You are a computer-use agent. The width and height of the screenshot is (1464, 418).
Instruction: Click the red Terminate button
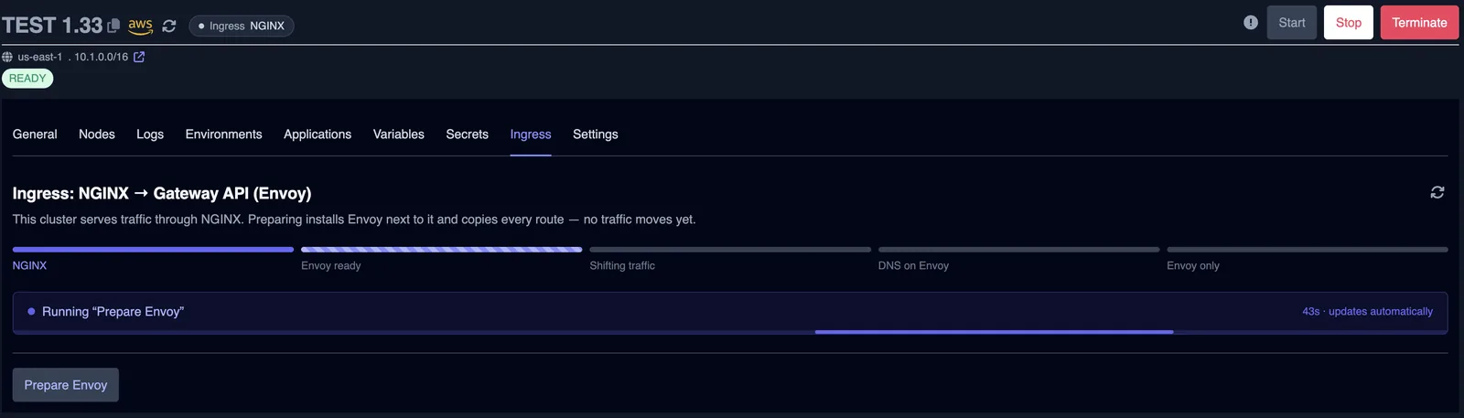click(x=1420, y=23)
